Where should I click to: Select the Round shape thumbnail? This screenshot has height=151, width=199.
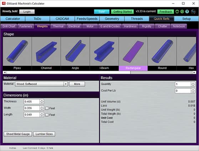162,54
